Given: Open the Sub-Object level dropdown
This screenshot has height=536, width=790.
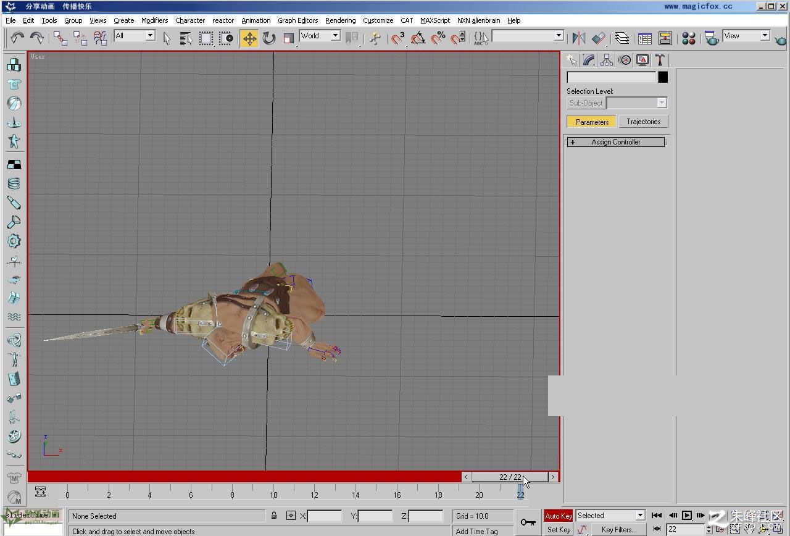Looking at the screenshot, I should 637,103.
